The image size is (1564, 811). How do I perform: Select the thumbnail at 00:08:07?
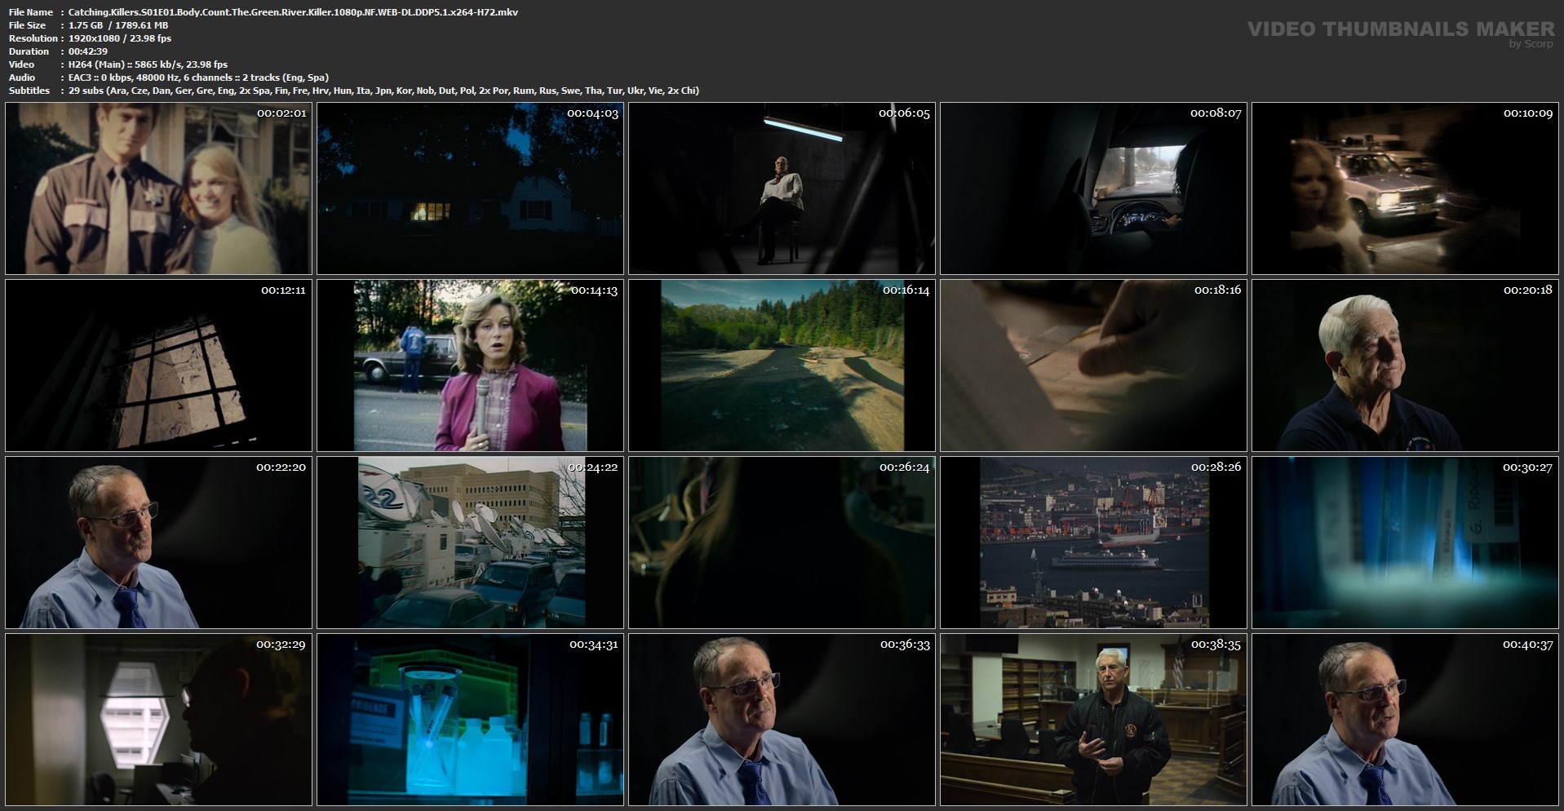pyautogui.click(x=1093, y=188)
